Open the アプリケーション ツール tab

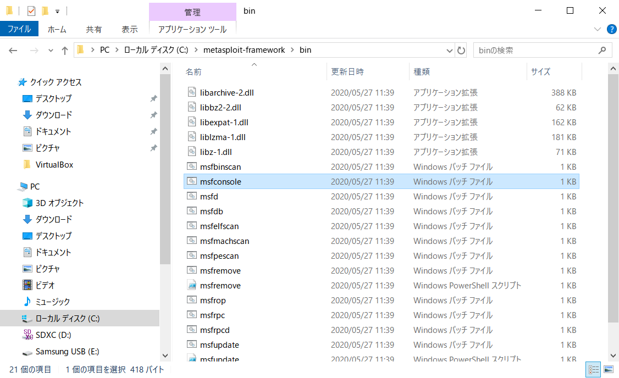point(192,29)
